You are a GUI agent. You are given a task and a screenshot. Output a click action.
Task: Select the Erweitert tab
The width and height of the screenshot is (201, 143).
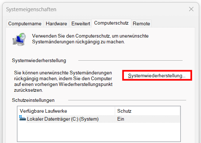80,23
